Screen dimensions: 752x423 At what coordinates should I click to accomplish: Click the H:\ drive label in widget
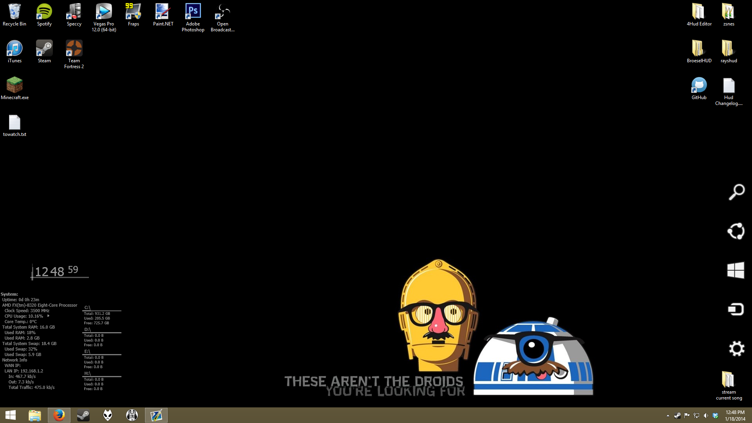(x=87, y=373)
